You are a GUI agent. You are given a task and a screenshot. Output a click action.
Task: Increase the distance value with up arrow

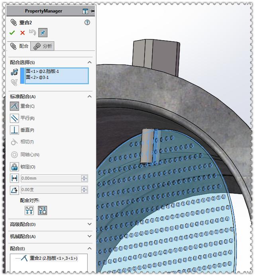(x=84, y=177)
